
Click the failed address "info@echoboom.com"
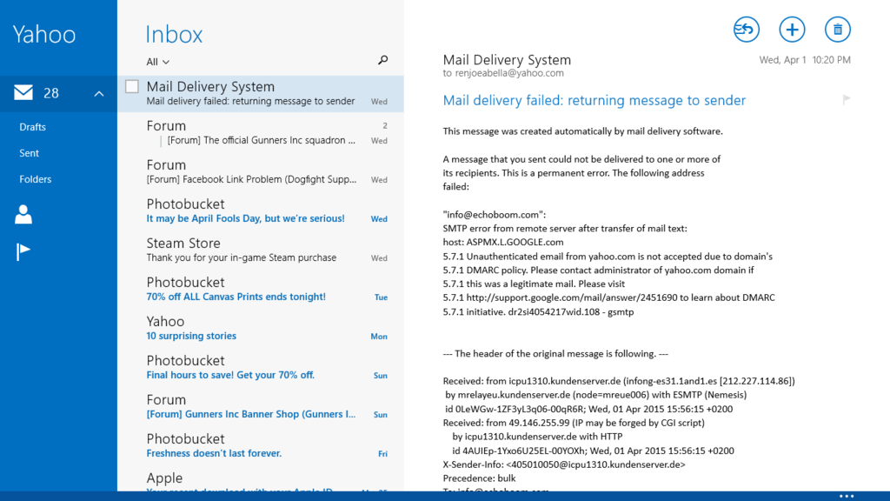click(495, 215)
